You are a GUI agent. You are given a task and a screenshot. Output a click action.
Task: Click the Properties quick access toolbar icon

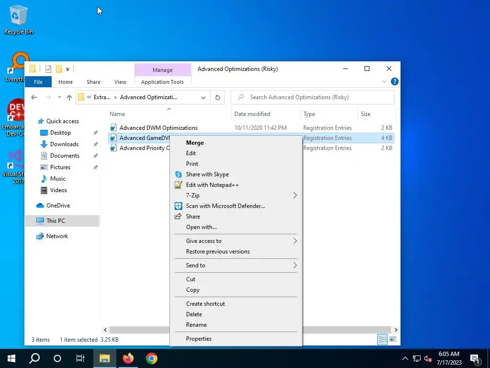pyautogui.click(x=48, y=69)
